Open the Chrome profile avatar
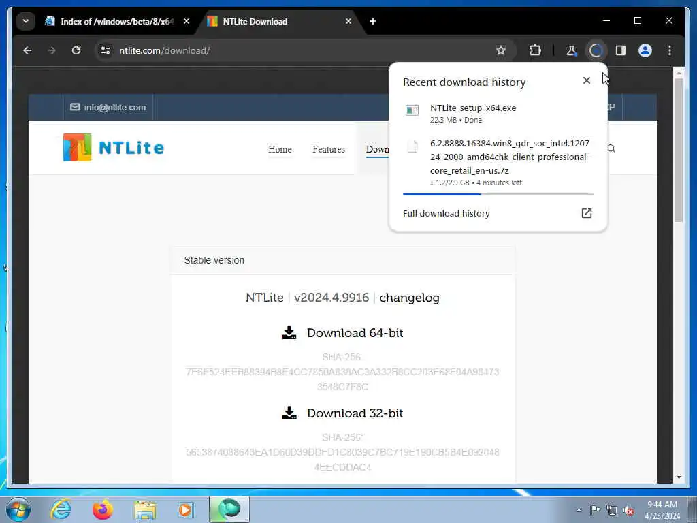The height and width of the screenshot is (523, 697). click(645, 50)
